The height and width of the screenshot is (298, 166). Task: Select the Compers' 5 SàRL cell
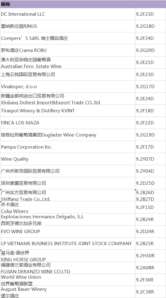pyautogui.click(x=68, y=38)
